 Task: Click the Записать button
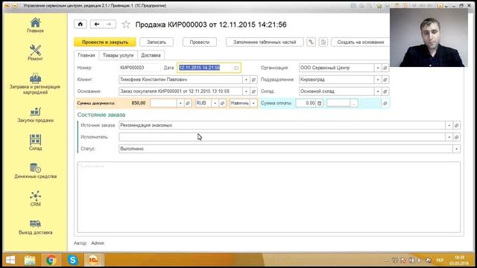pyautogui.click(x=157, y=42)
